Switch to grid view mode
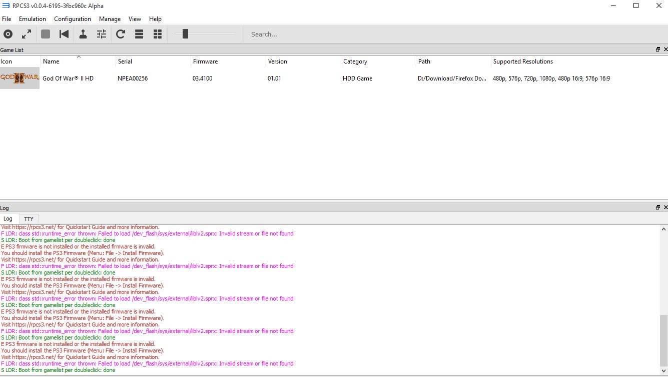 [x=158, y=34]
